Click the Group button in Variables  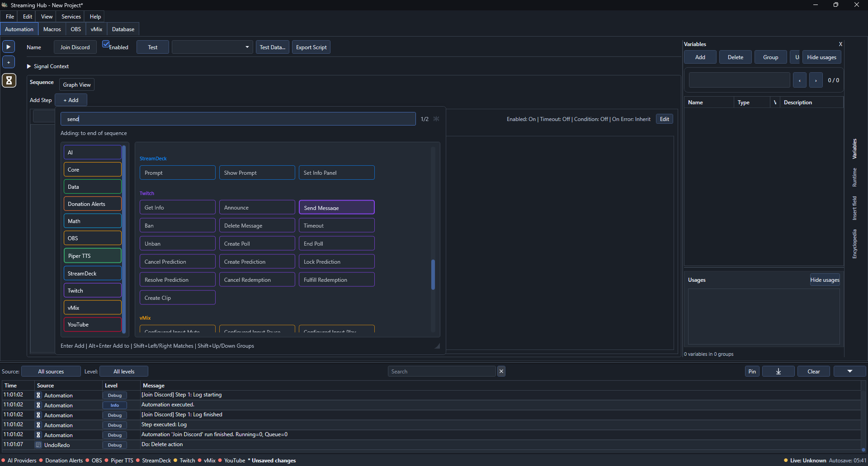click(x=771, y=57)
